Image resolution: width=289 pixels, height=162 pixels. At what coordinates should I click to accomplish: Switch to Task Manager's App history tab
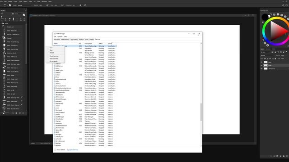(x=74, y=40)
